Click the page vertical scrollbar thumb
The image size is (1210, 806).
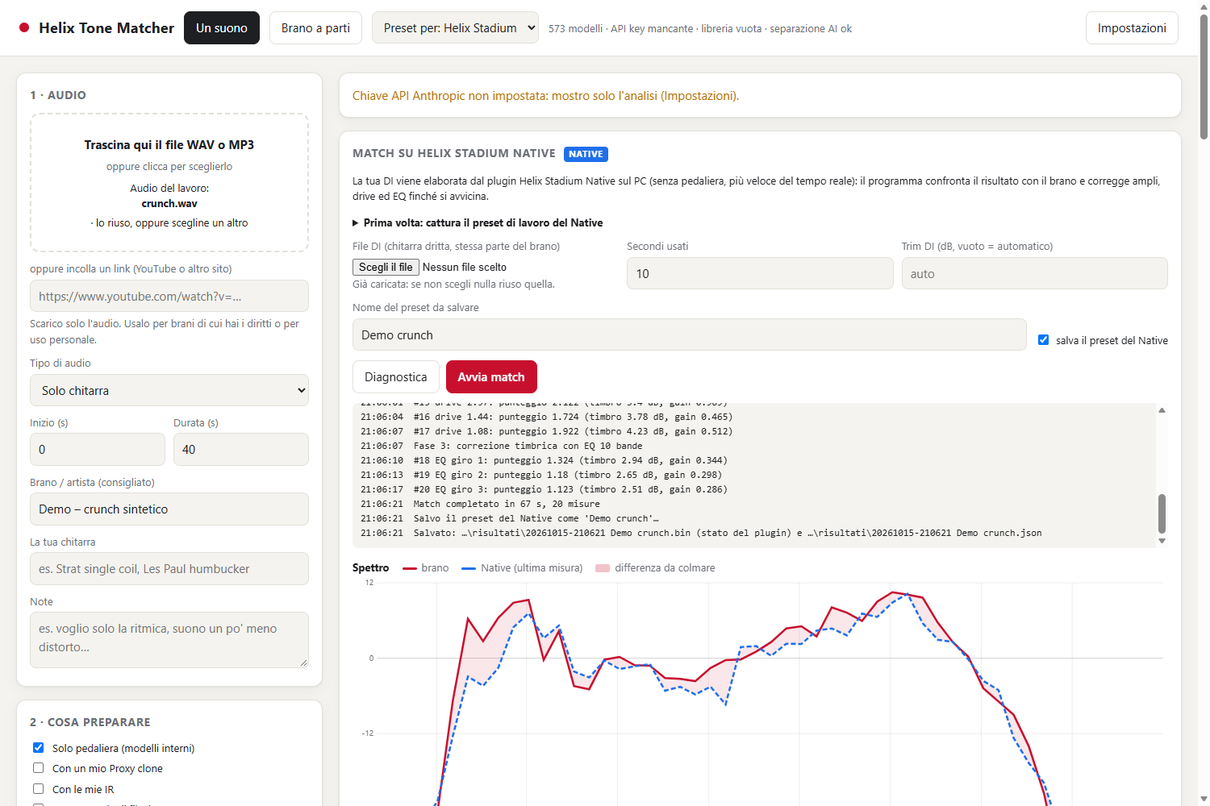pyautogui.click(x=1204, y=77)
